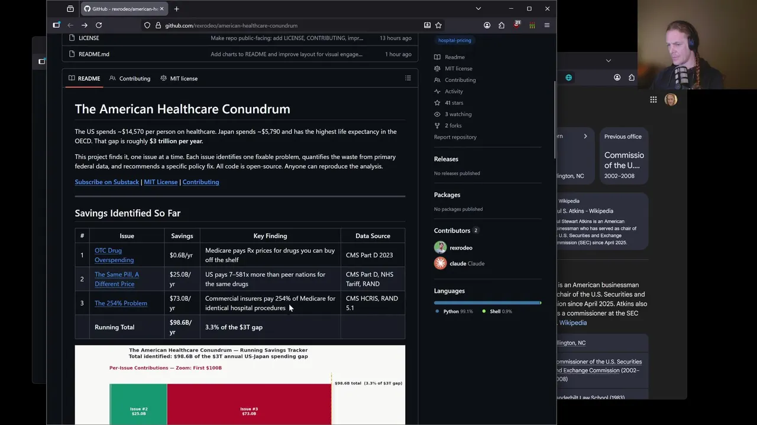Open Google apps grid in background window

point(654,100)
